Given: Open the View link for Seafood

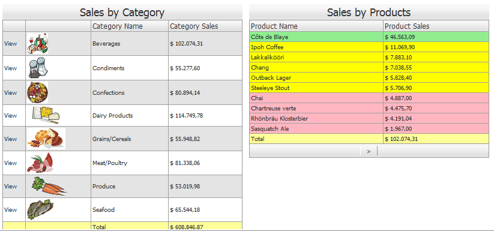Looking at the screenshot, I should (10, 210).
